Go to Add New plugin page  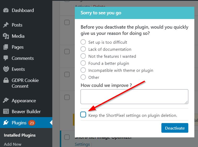[13, 144]
